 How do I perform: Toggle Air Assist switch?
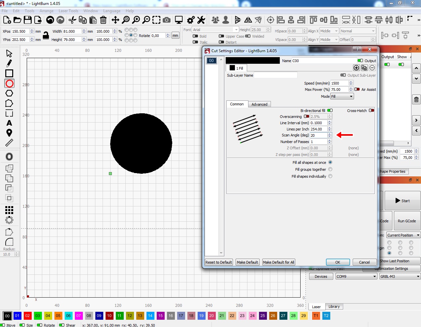coord(357,89)
